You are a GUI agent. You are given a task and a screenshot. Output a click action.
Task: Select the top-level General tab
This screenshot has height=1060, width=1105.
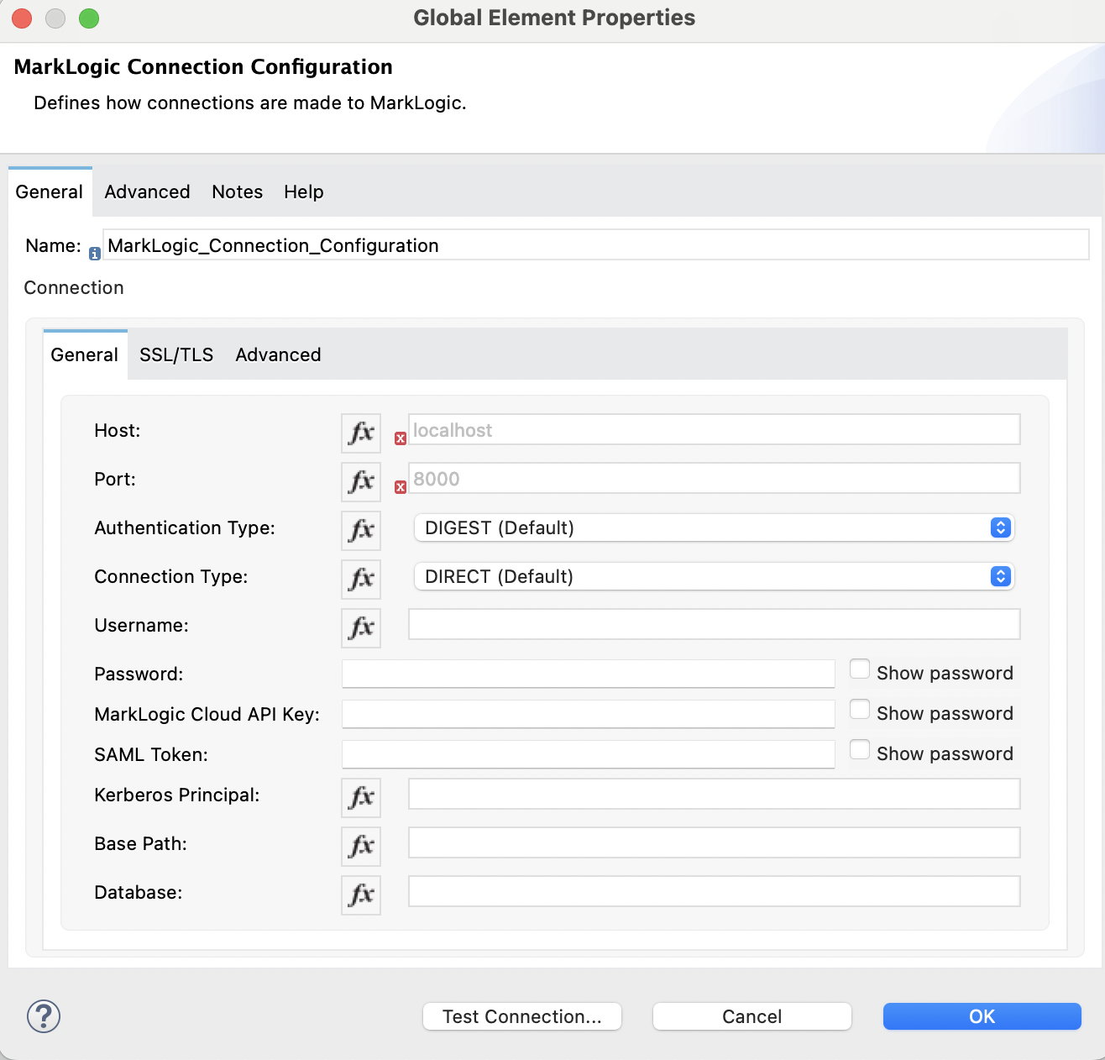(50, 192)
